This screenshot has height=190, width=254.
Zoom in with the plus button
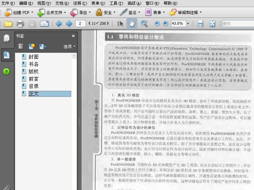pos(166,24)
